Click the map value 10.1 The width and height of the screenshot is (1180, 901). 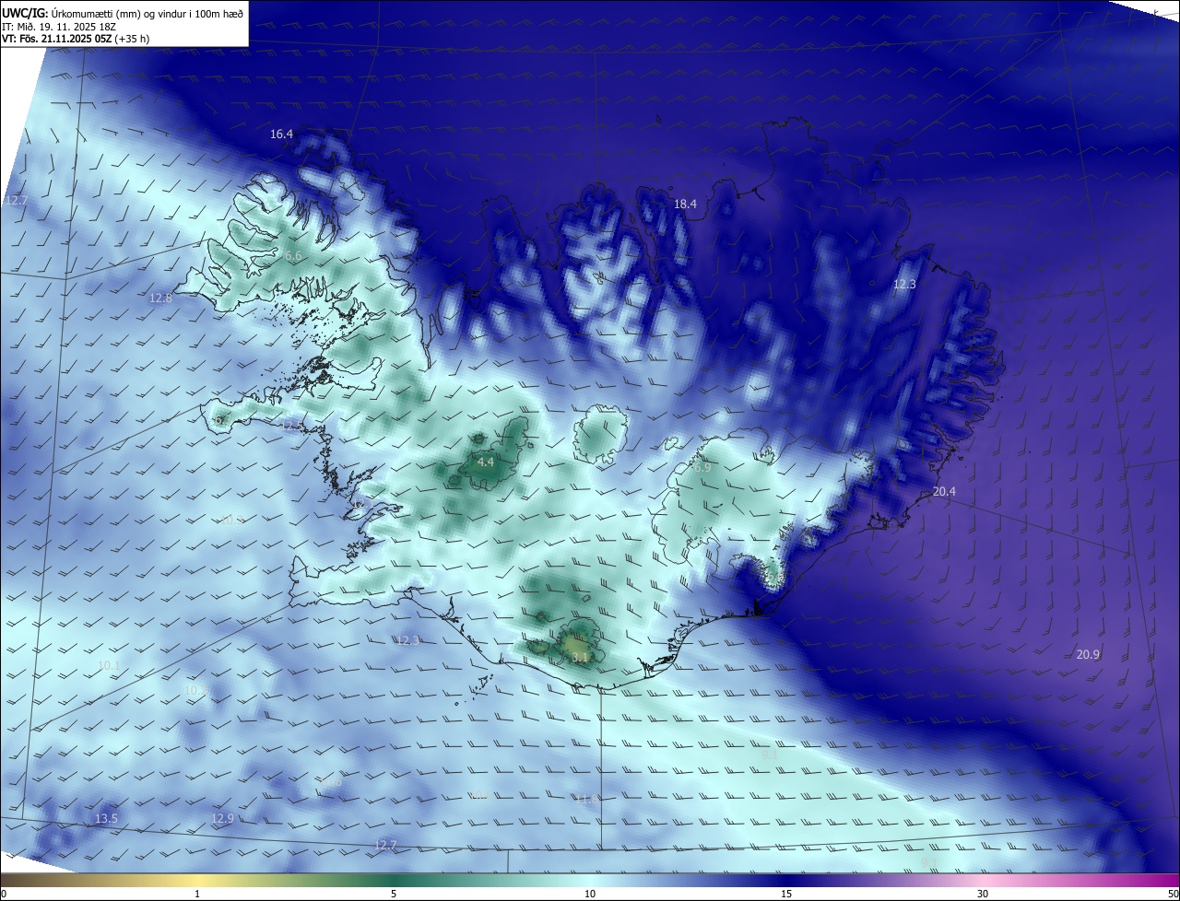coord(109,666)
